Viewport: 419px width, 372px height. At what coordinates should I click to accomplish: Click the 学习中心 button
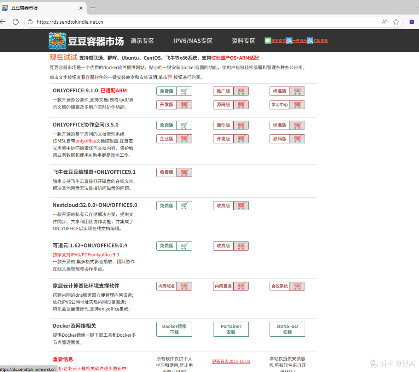pos(280,105)
